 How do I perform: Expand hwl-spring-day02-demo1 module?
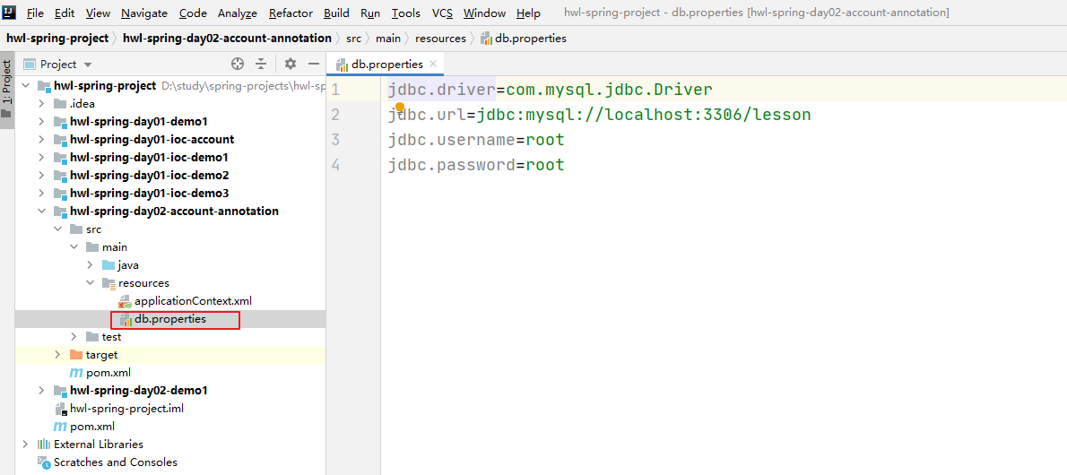[41, 391]
